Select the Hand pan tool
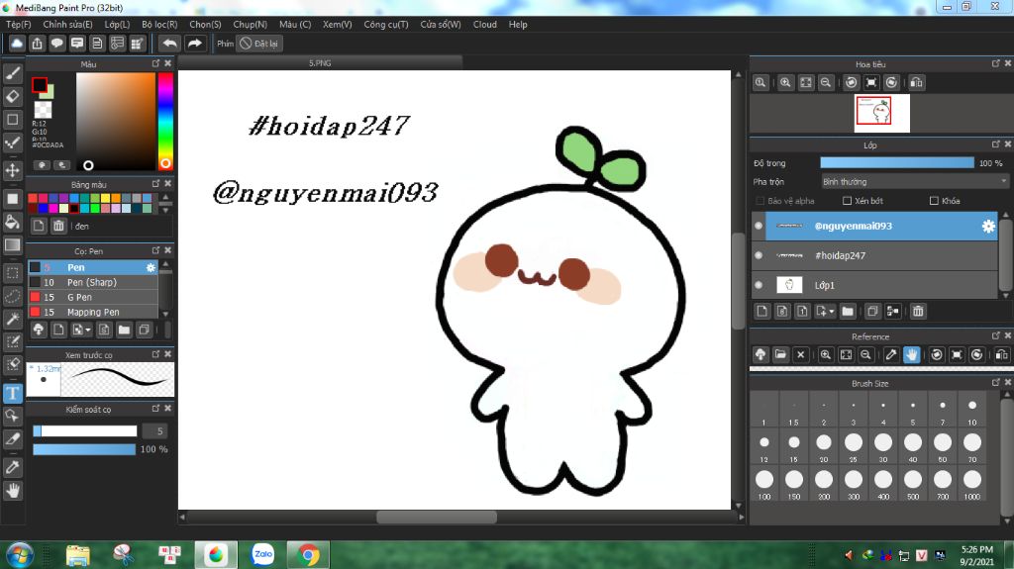 tap(12, 491)
